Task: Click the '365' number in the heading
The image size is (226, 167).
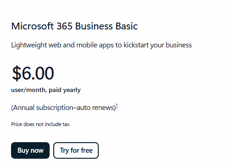Action: tap(64, 26)
